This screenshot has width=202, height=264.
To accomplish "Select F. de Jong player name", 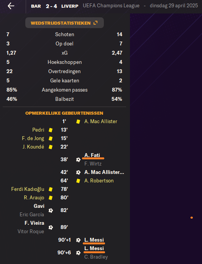I will coord(33,139).
